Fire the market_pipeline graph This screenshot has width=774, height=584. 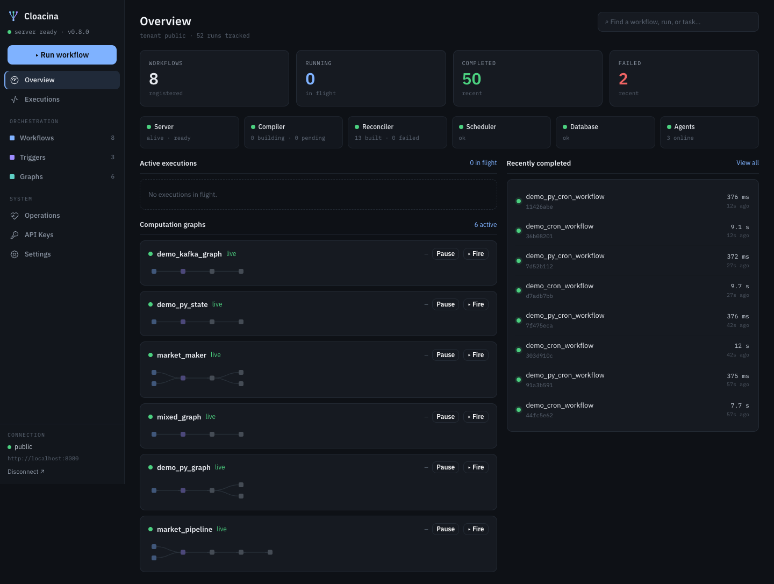pyautogui.click(x=476, y=529)
